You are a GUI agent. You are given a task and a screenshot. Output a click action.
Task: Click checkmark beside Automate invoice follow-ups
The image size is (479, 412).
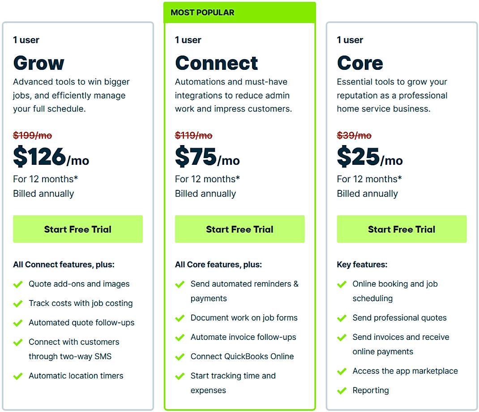tap(180, 338)
